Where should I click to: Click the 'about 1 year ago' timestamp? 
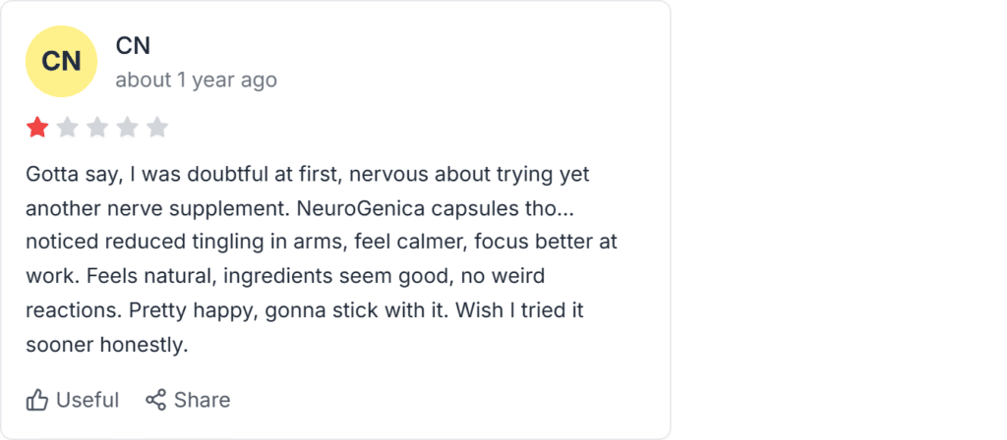click(197, 81)
